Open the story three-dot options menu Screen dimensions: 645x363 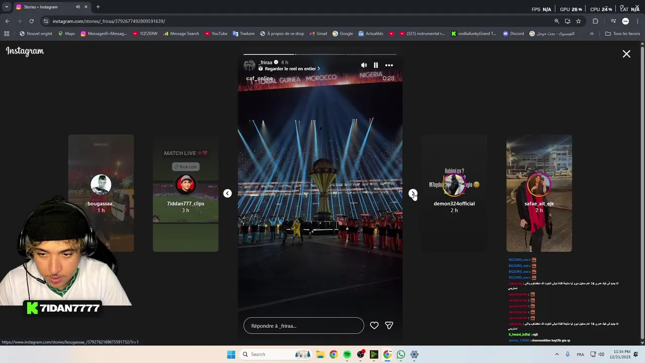point(389,65)
